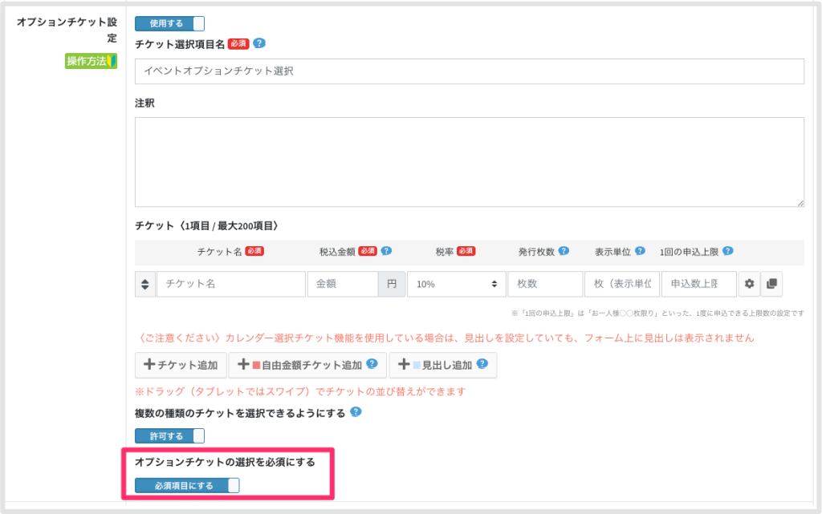Open help for 複数の種類のチケットを選択
Screen dimensions: 822x514
click(x=356, y=412)
